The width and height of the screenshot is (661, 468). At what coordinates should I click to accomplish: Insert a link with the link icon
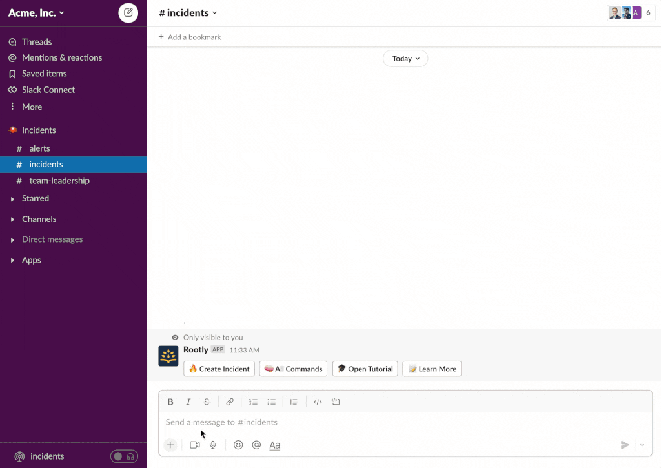pos(230,402)
